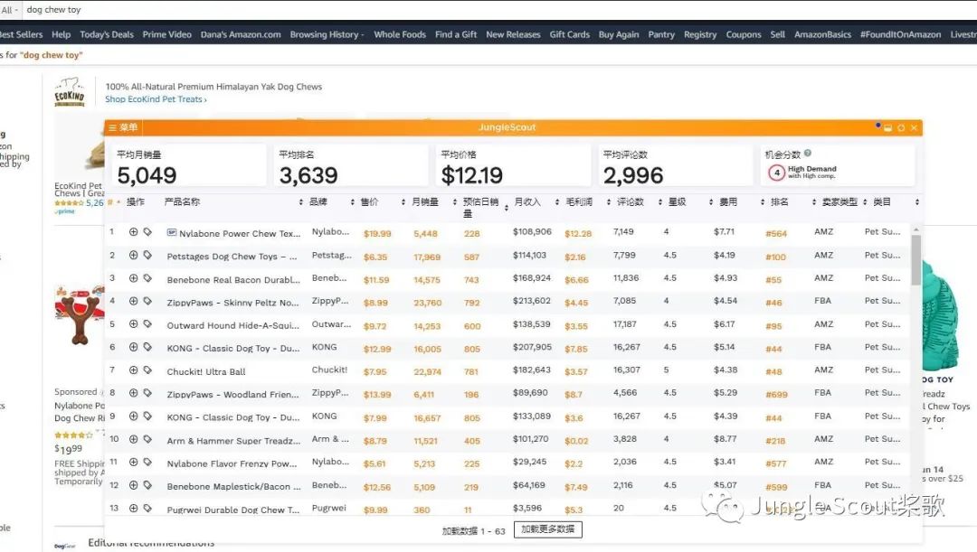Viewport: 977px width, 552px height.
Task: Click the tag icon for Petstages row 2
Action: click(x=147, y=256)
